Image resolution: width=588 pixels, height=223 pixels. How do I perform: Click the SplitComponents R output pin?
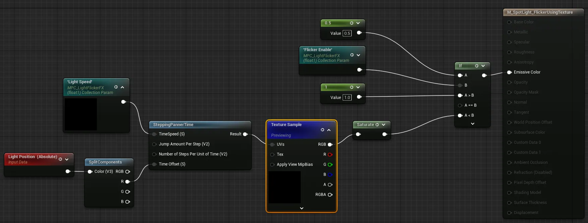pos(127,182)
